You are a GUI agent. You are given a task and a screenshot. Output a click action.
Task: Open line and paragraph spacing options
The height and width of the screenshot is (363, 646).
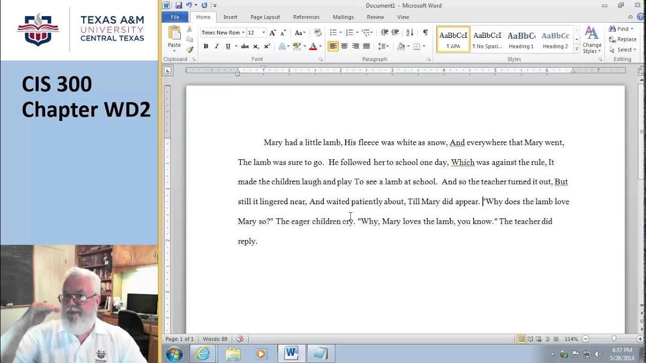[384, 46]
